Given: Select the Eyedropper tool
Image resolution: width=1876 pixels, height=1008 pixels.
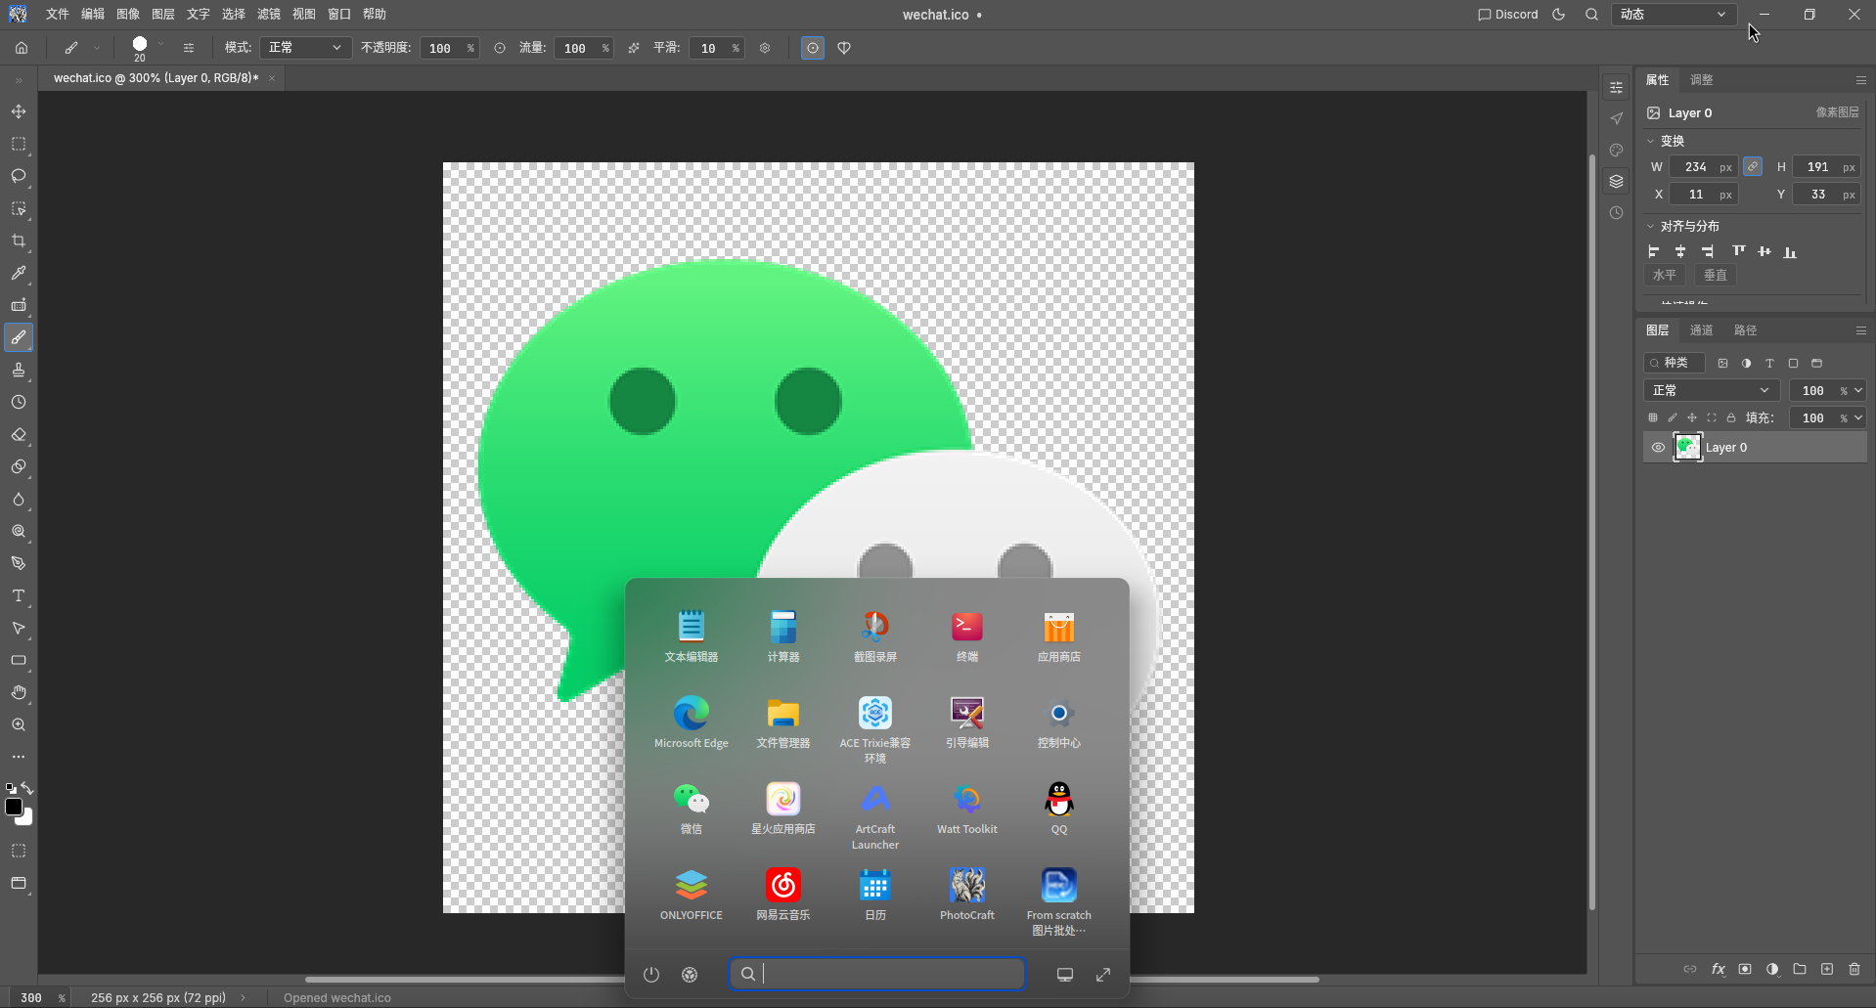Looking at the screenshot, I should 19,273.
